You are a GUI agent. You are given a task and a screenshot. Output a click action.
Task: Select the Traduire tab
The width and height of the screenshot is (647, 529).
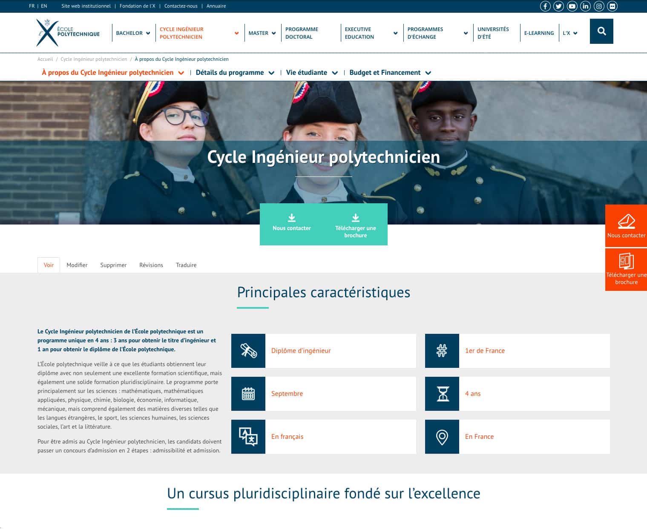pos(186,265)
